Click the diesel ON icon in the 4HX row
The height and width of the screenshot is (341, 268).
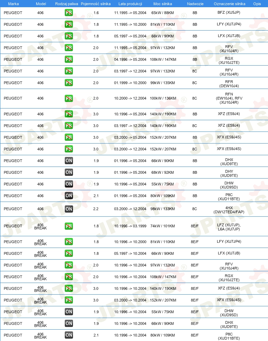[69, 209]
